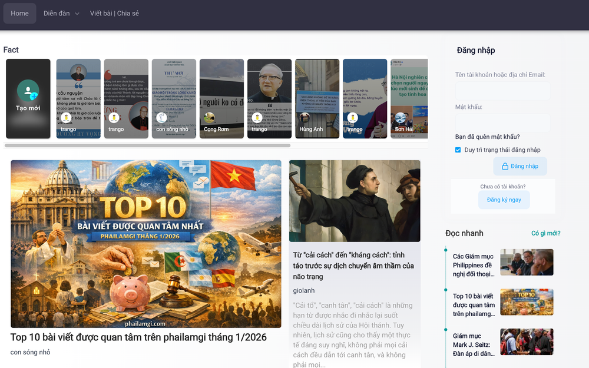The image size is (589, 368).
Task: Open the Home tab in navigation
Action: [19, 14]
